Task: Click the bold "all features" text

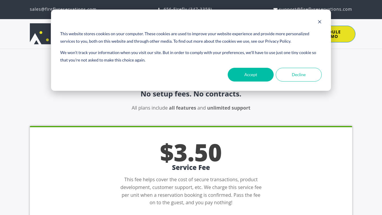Action: click(x=182, y=108)
